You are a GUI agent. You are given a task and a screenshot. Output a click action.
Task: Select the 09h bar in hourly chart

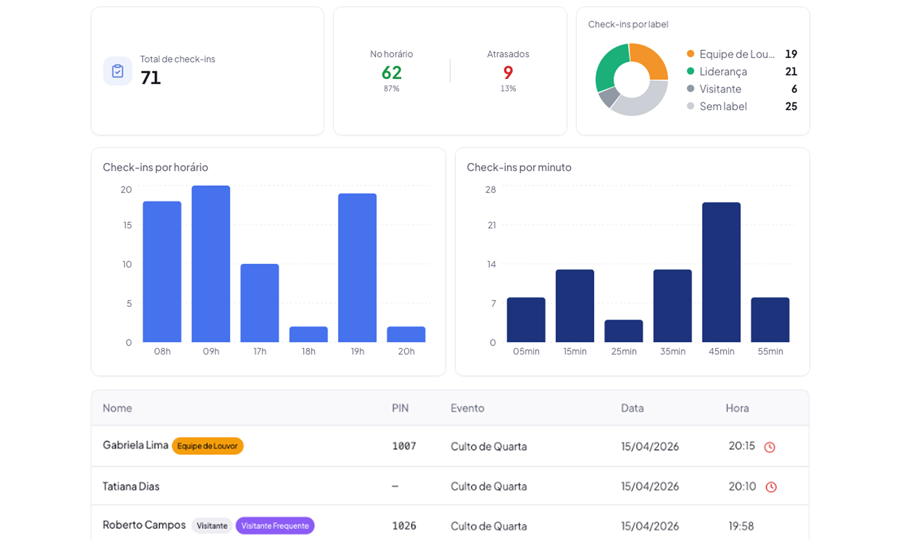211,264
